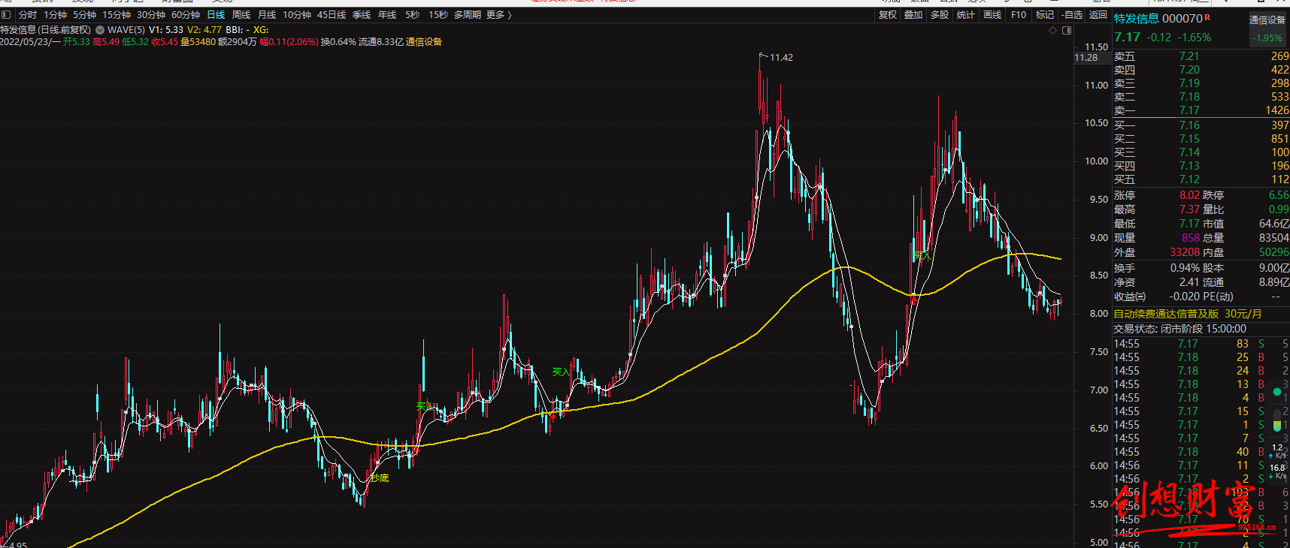Click the 16.8 K/s download speed indicator

(x=1277, y=471)
